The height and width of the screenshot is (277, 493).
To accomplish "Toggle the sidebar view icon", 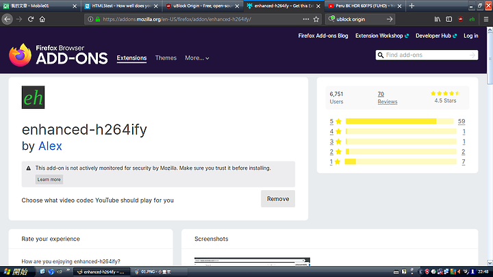I will [449, 19].
